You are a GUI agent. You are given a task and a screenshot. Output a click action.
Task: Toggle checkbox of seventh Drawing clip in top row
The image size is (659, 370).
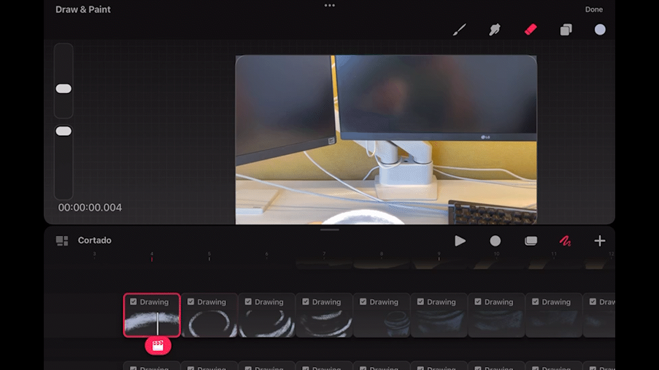pyautogui.click(x=478, y=302)
